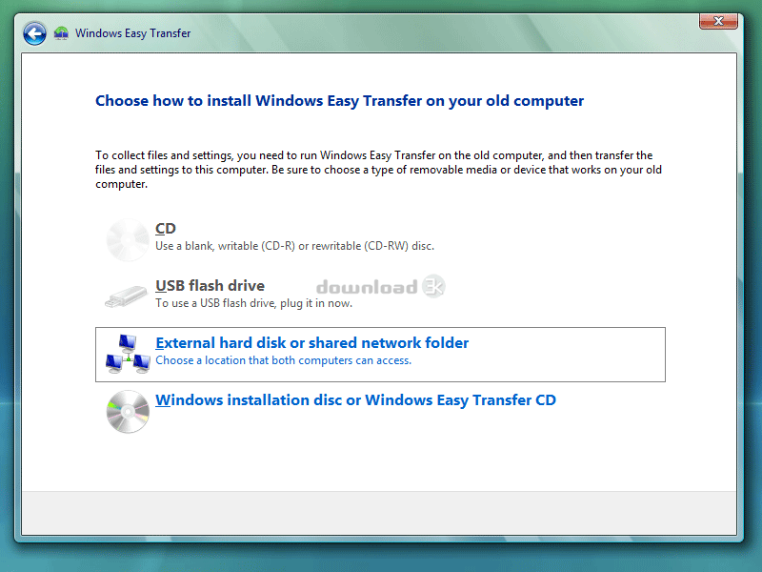Screen dimensions: 762x572
Task: Close the Windows Easy Transfer window
Action: point(718,21)
